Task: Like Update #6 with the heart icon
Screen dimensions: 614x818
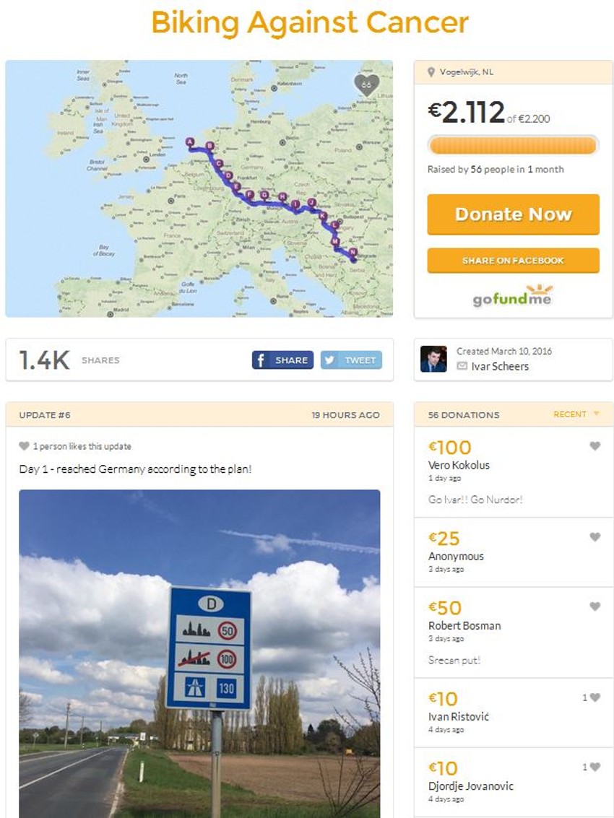Action: tap(24, 446)
